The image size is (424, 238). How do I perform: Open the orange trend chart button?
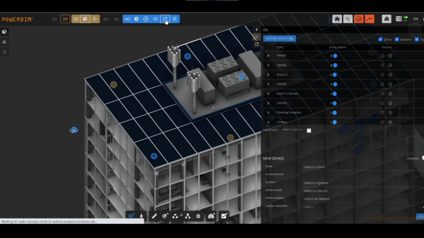pyautogui.click(x=369, y=19)
